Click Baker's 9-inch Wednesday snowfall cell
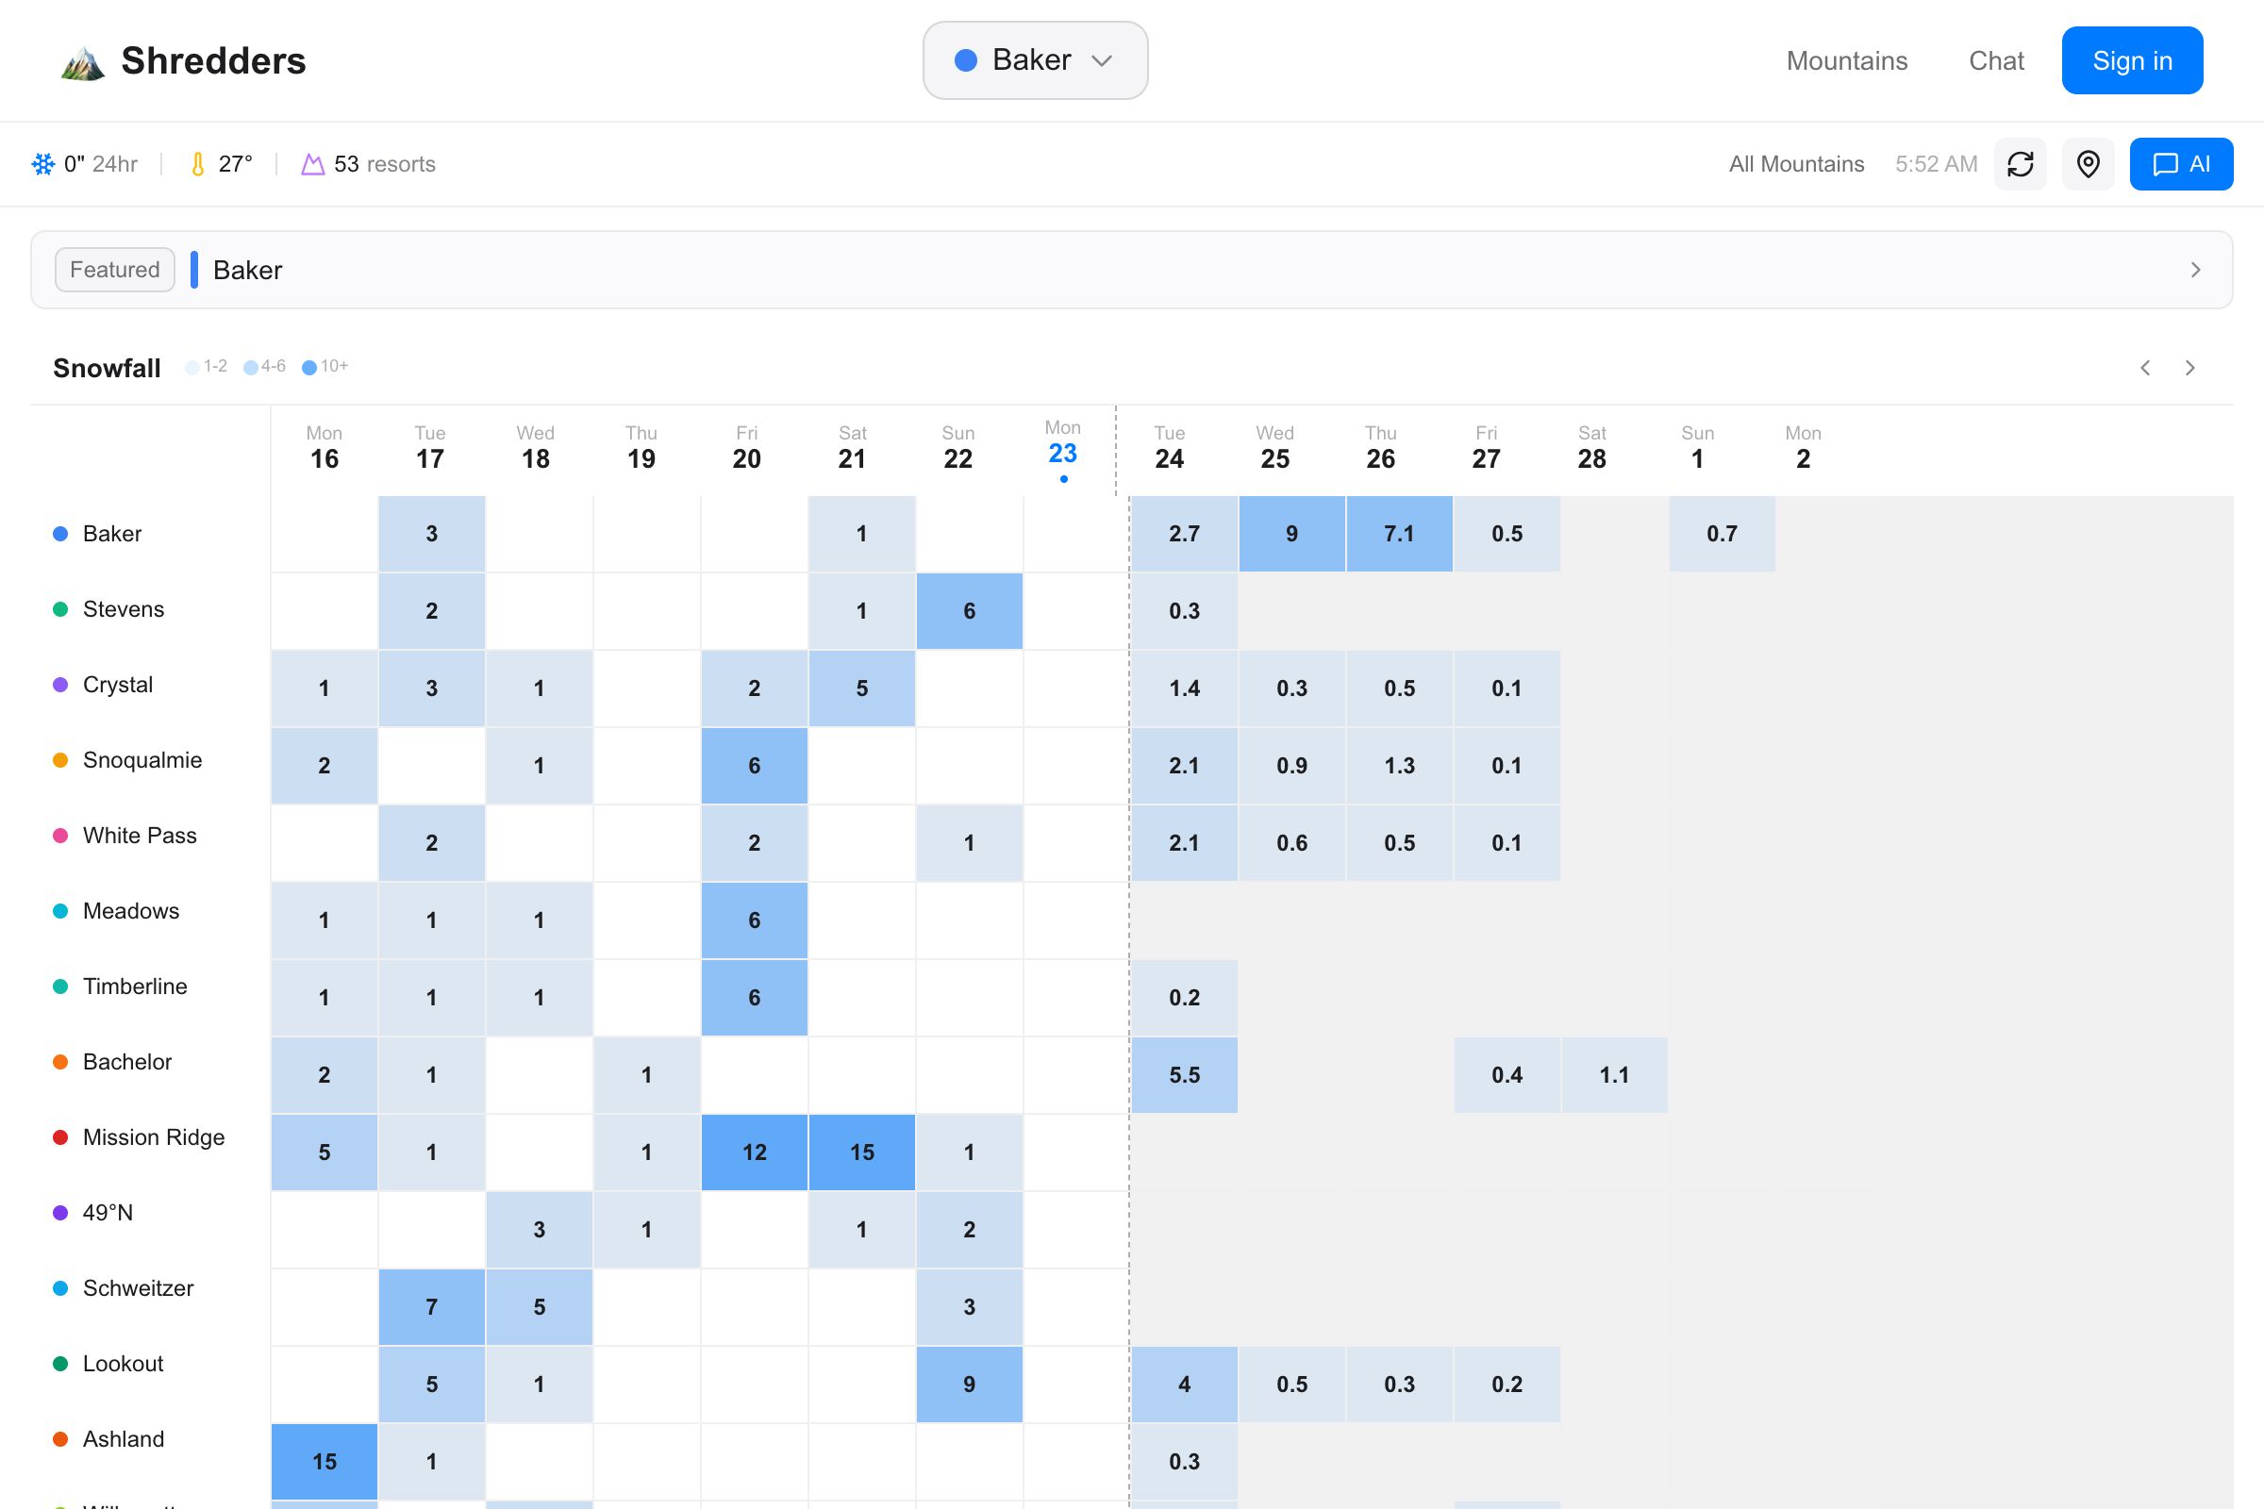The width and height of the screenshot is (2264, 1509). tap(1291, 533)
